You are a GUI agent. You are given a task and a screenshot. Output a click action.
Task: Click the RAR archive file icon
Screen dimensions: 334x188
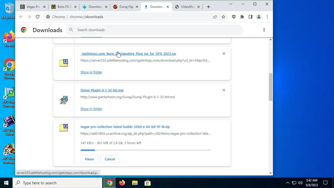click(64, 63)
